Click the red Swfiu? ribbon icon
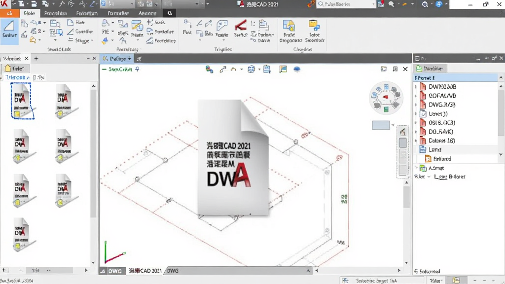Viewport: 505px width, 284px height. pos(241,28)
